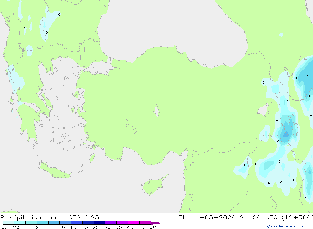Choose the 20–25 mm legend color swatch
This screenshot has width=313, height=229.
[x=88, y=223]
